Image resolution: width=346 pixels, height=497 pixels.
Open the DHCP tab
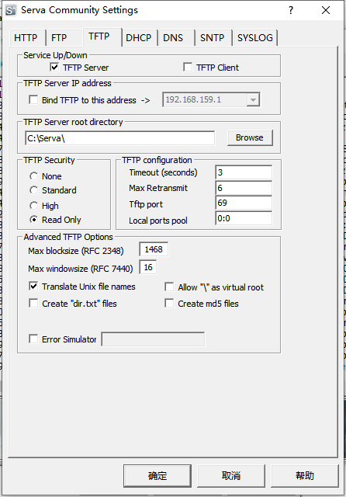[139, 38]
